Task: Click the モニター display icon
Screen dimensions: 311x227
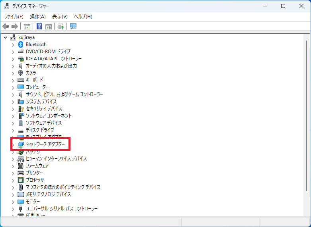Action: (21, 202)
